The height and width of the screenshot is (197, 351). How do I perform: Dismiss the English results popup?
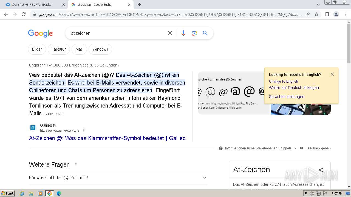pyautogui.click(x=332, y=74)
